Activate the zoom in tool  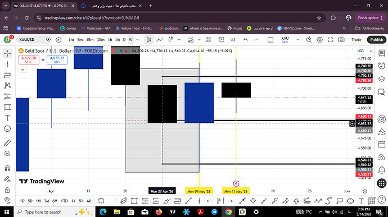[7, 154]
